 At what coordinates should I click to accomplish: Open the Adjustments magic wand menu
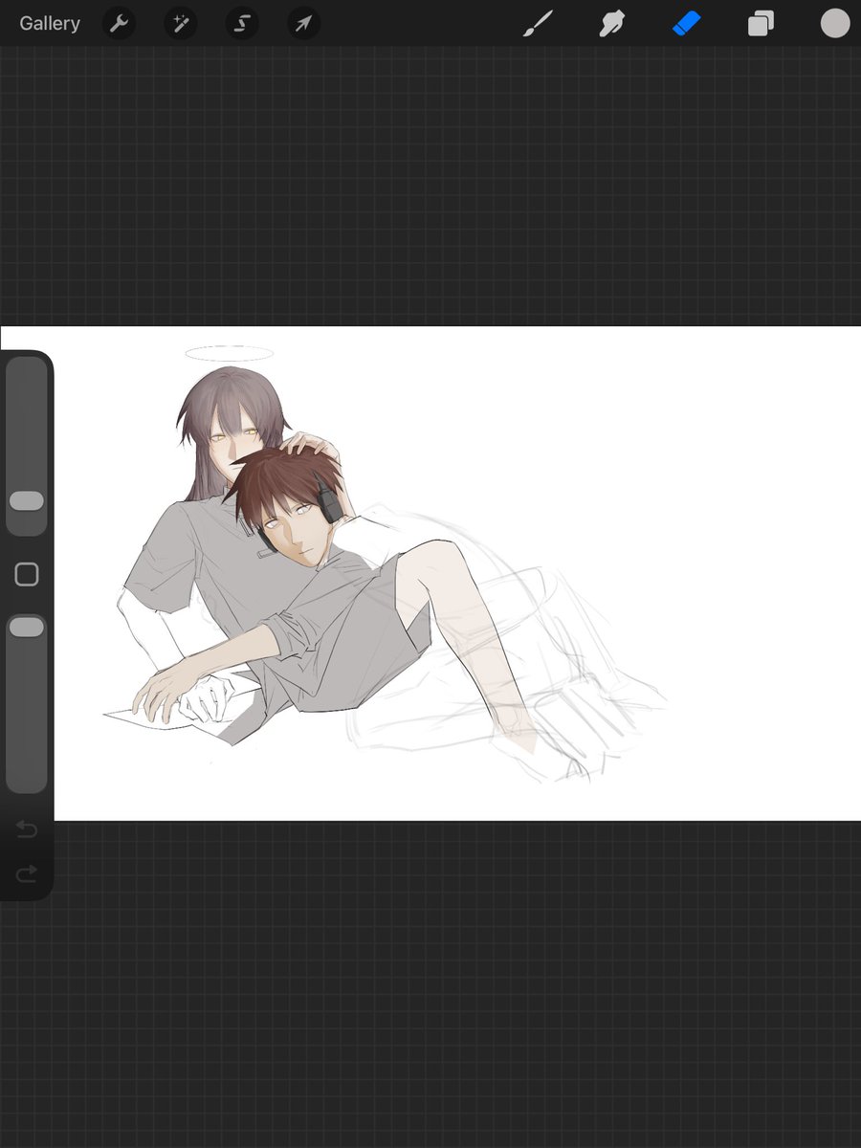[x=180, y=24]
